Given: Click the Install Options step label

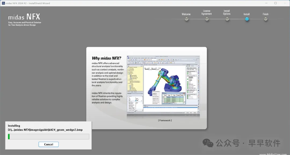Looking at the screenshot, I should pyautogui.click(x=227, y=12).
